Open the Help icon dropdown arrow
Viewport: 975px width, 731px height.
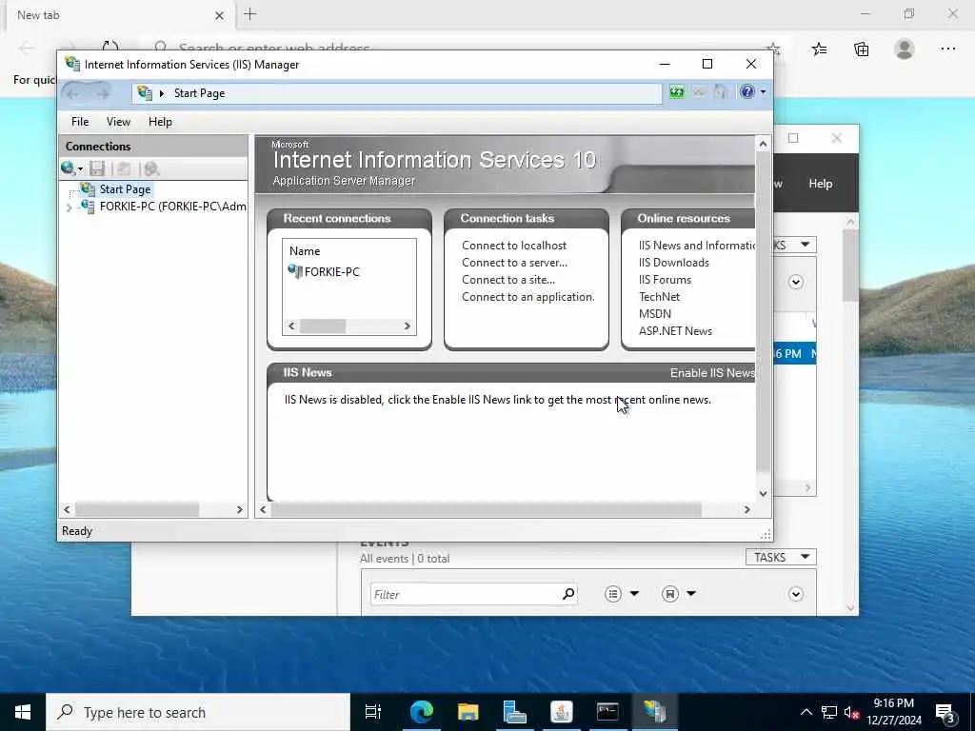pyautogui.click(x=763, y=92)
